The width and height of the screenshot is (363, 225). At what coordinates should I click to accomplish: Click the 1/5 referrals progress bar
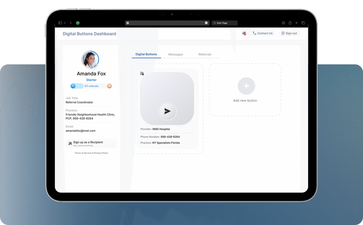91,86
